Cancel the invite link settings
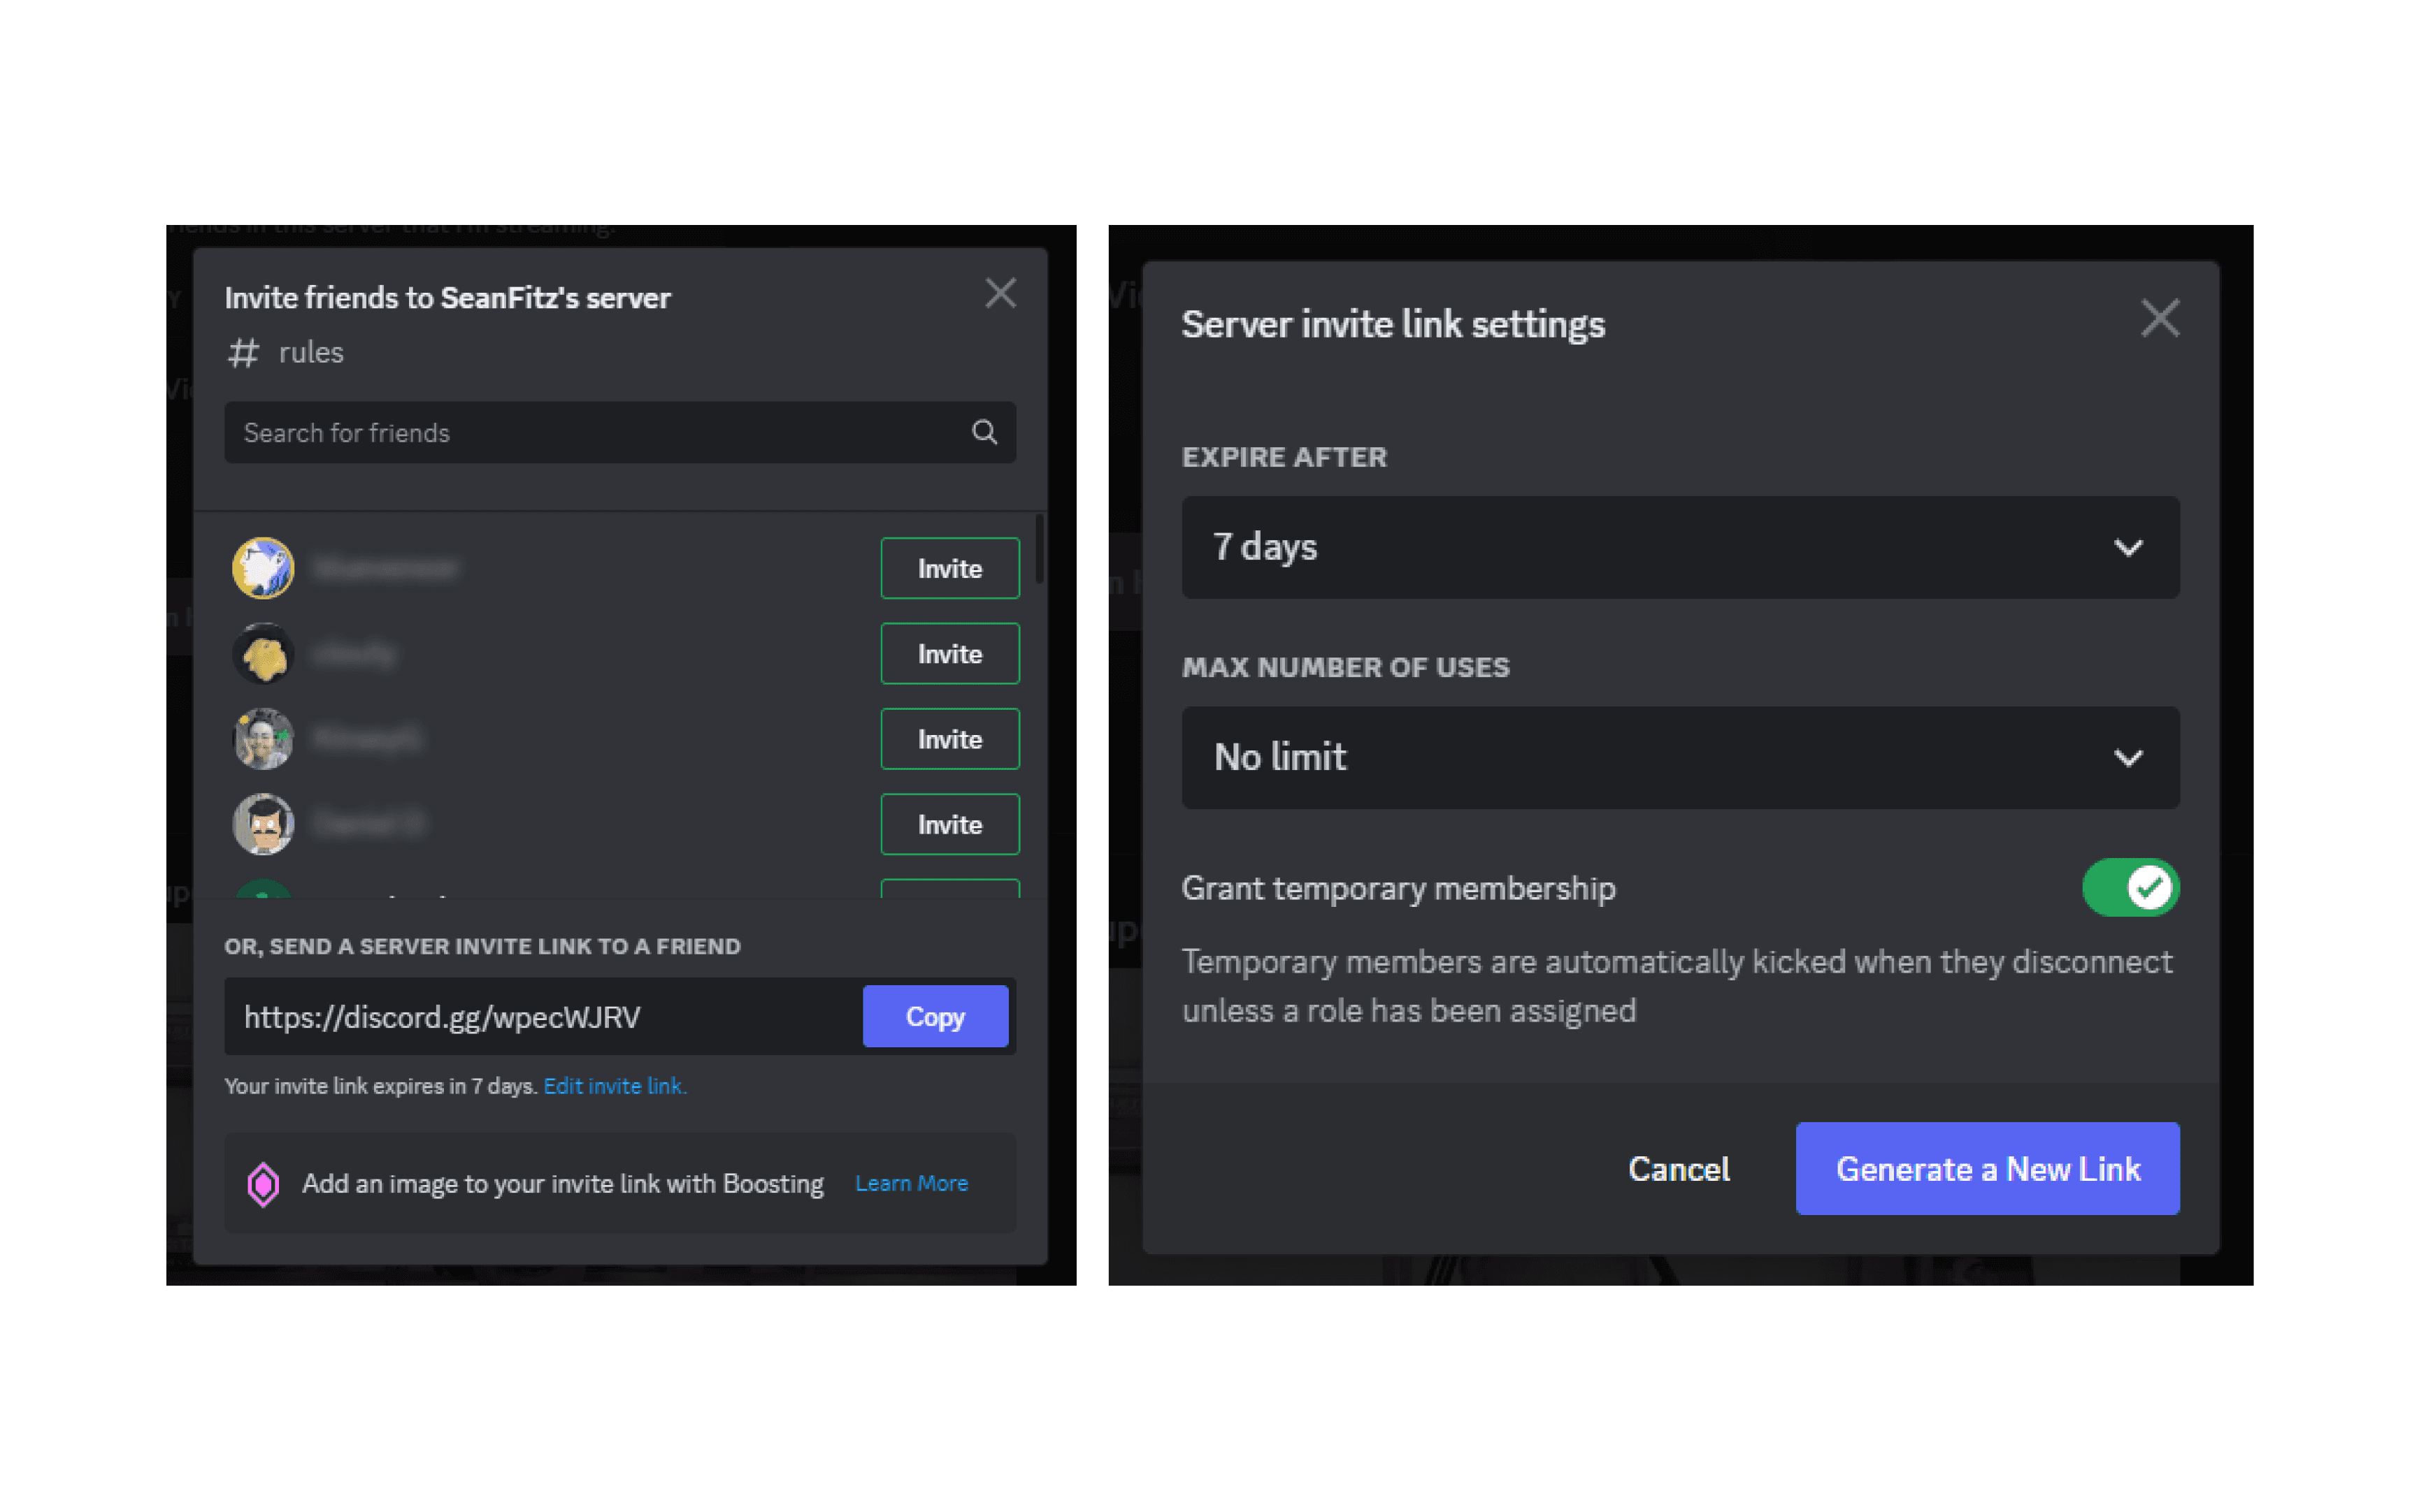Screen dimensions: 2419x1512 click(x=1679, y=1169)
